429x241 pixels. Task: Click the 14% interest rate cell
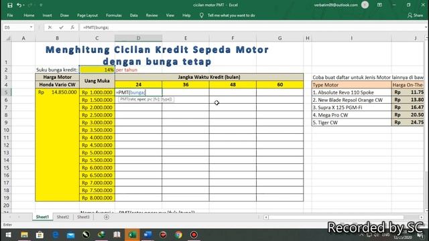[x=97, y=70]
